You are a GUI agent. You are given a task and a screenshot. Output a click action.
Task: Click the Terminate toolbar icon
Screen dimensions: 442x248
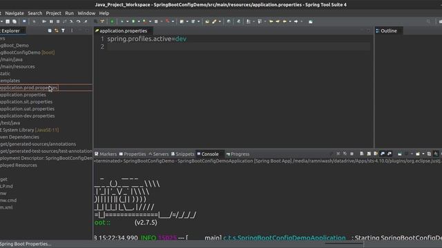click(58, 21)
